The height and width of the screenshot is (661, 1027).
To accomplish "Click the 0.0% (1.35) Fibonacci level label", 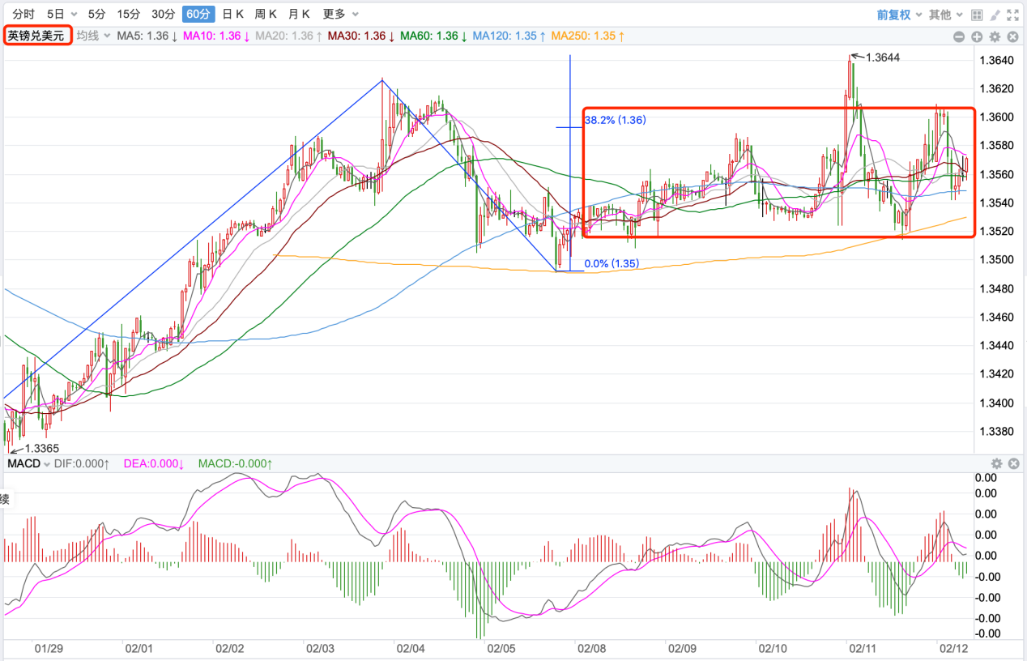I will tap(612, 263).
